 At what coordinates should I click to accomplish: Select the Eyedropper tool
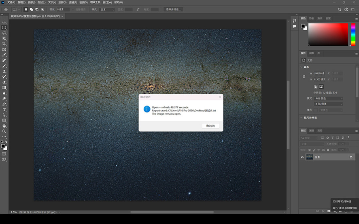pyautogui.click(x=4, y=55)
